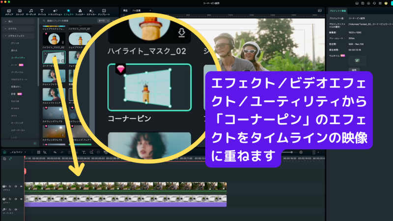Click the timeline home icon
393x221 pixels.
pos(4,152)
